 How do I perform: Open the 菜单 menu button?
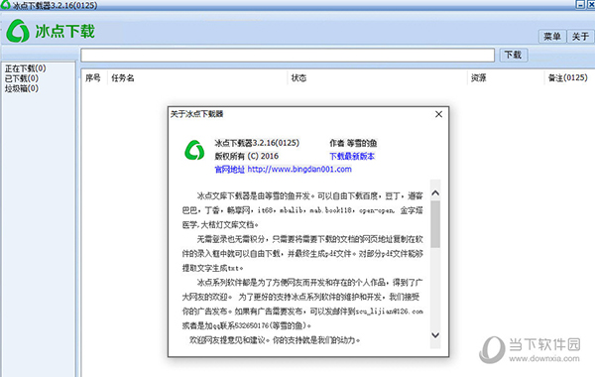pyautogui.click(x=552, y=37)
